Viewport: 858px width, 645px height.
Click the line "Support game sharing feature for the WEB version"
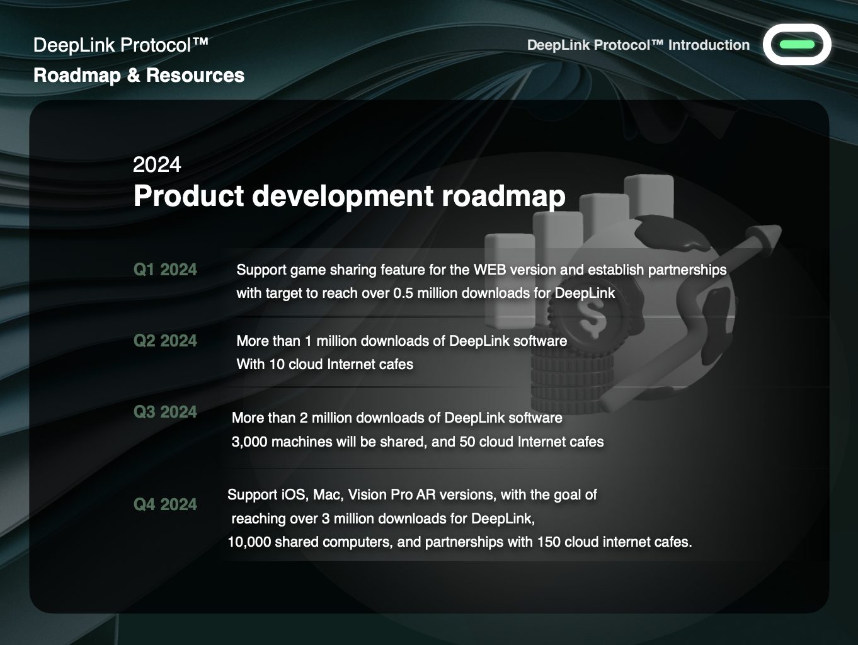click(481, 270)
